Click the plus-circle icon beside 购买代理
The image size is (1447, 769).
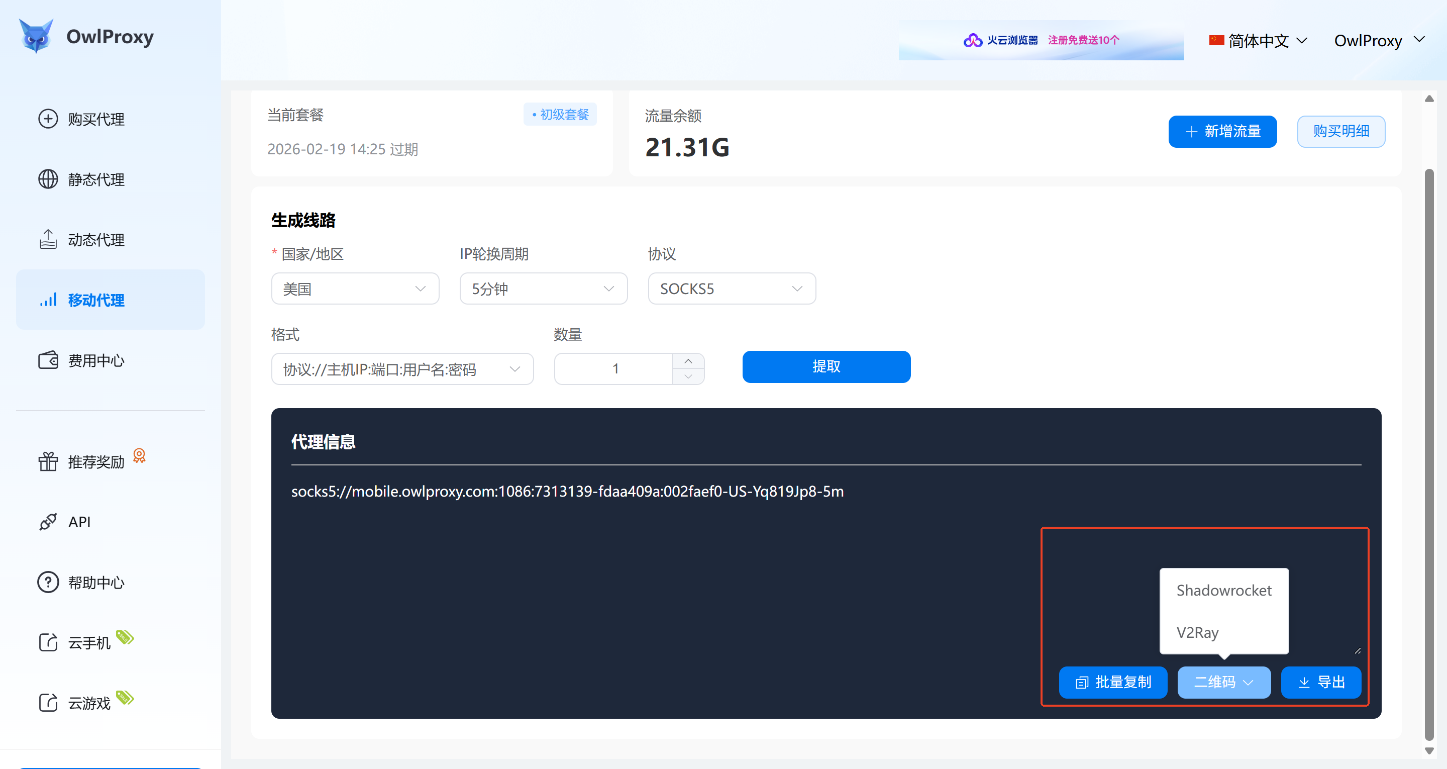[x=48, y=119]
